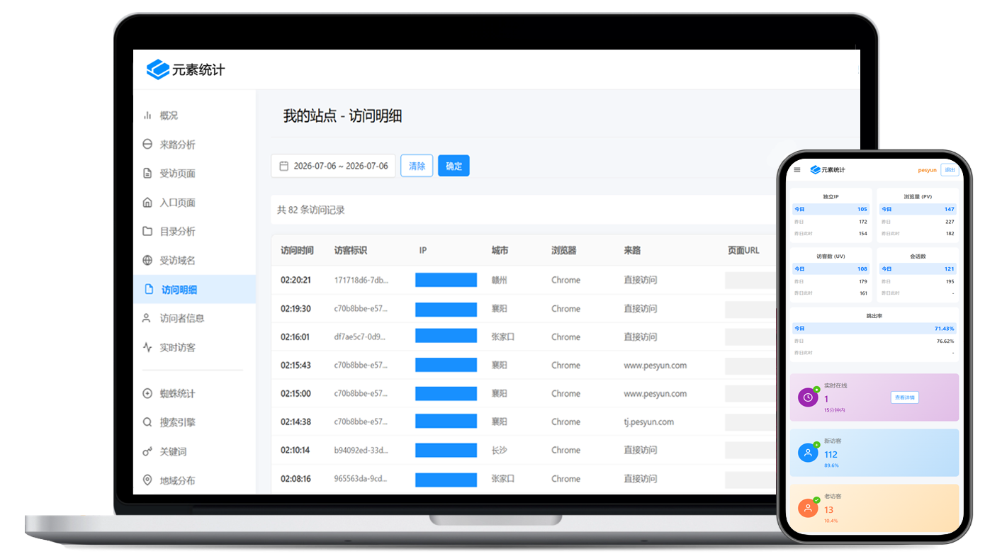Click the key icon beside 关键词
The height and width of the screenshot is (554, 985).
(147, 452)
